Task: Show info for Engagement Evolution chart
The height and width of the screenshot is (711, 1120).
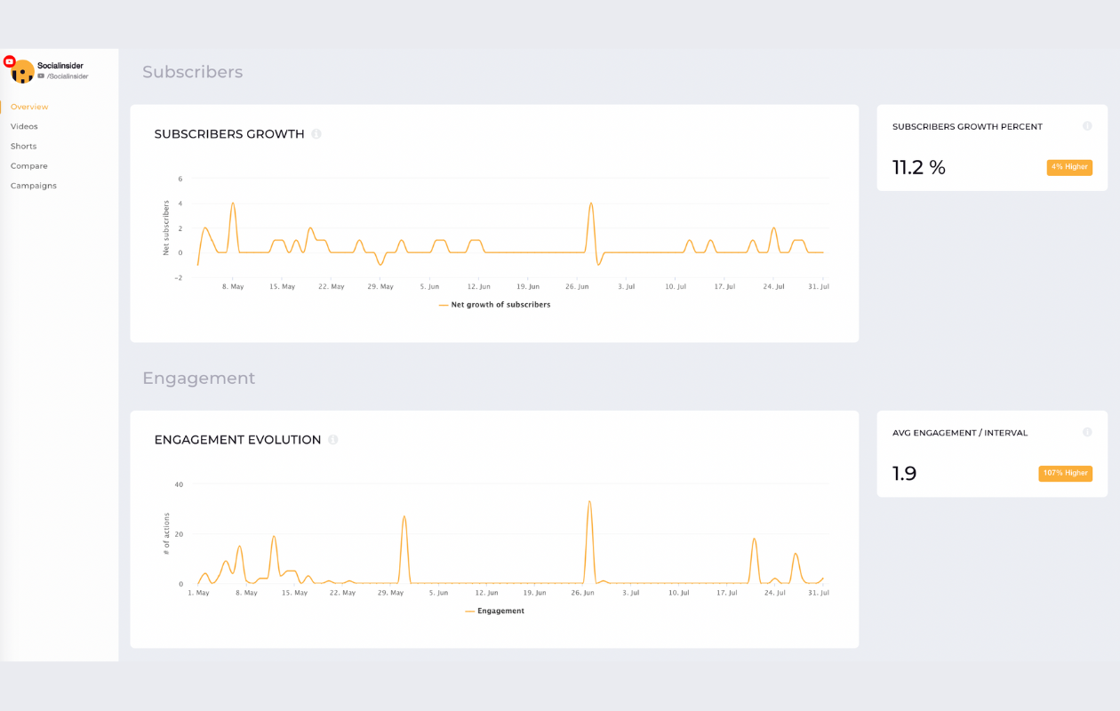Action: pyautogui.click(x=333, y=440)
